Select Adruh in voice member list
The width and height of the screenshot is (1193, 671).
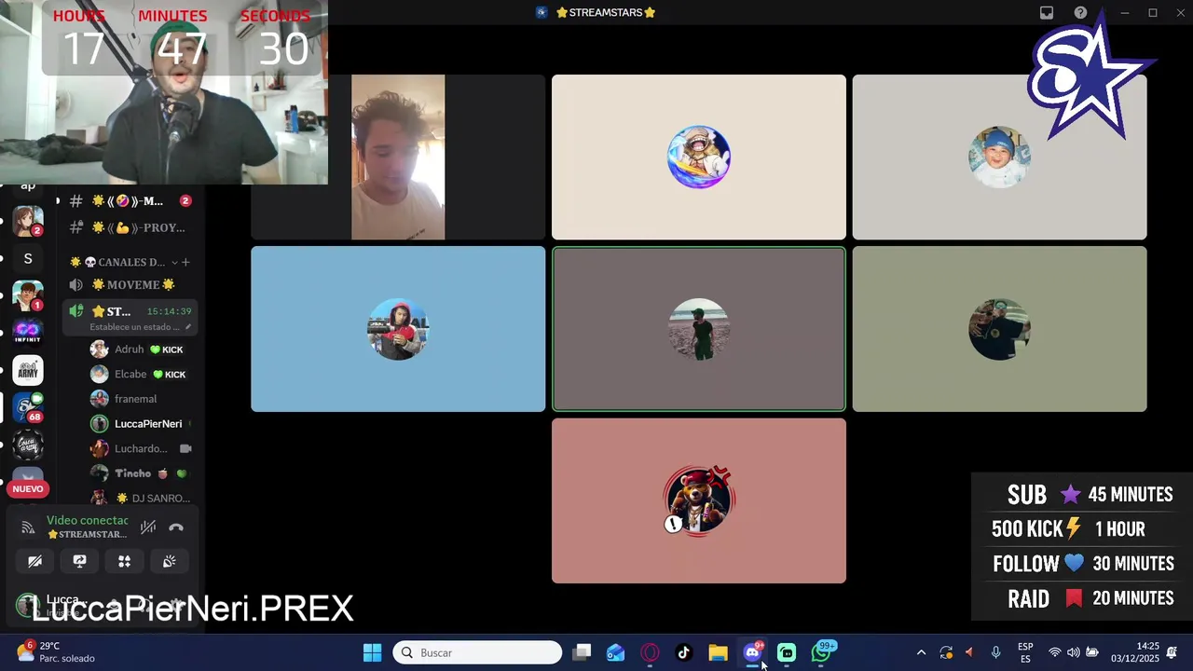coord(140,349)
